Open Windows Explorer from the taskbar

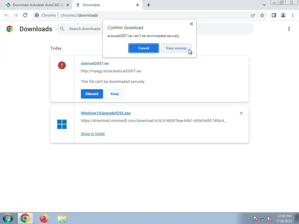click(62, 218)
